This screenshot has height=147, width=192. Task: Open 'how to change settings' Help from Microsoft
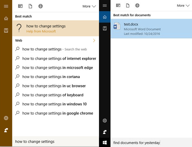pyautogui.click(x=55, y=28)
